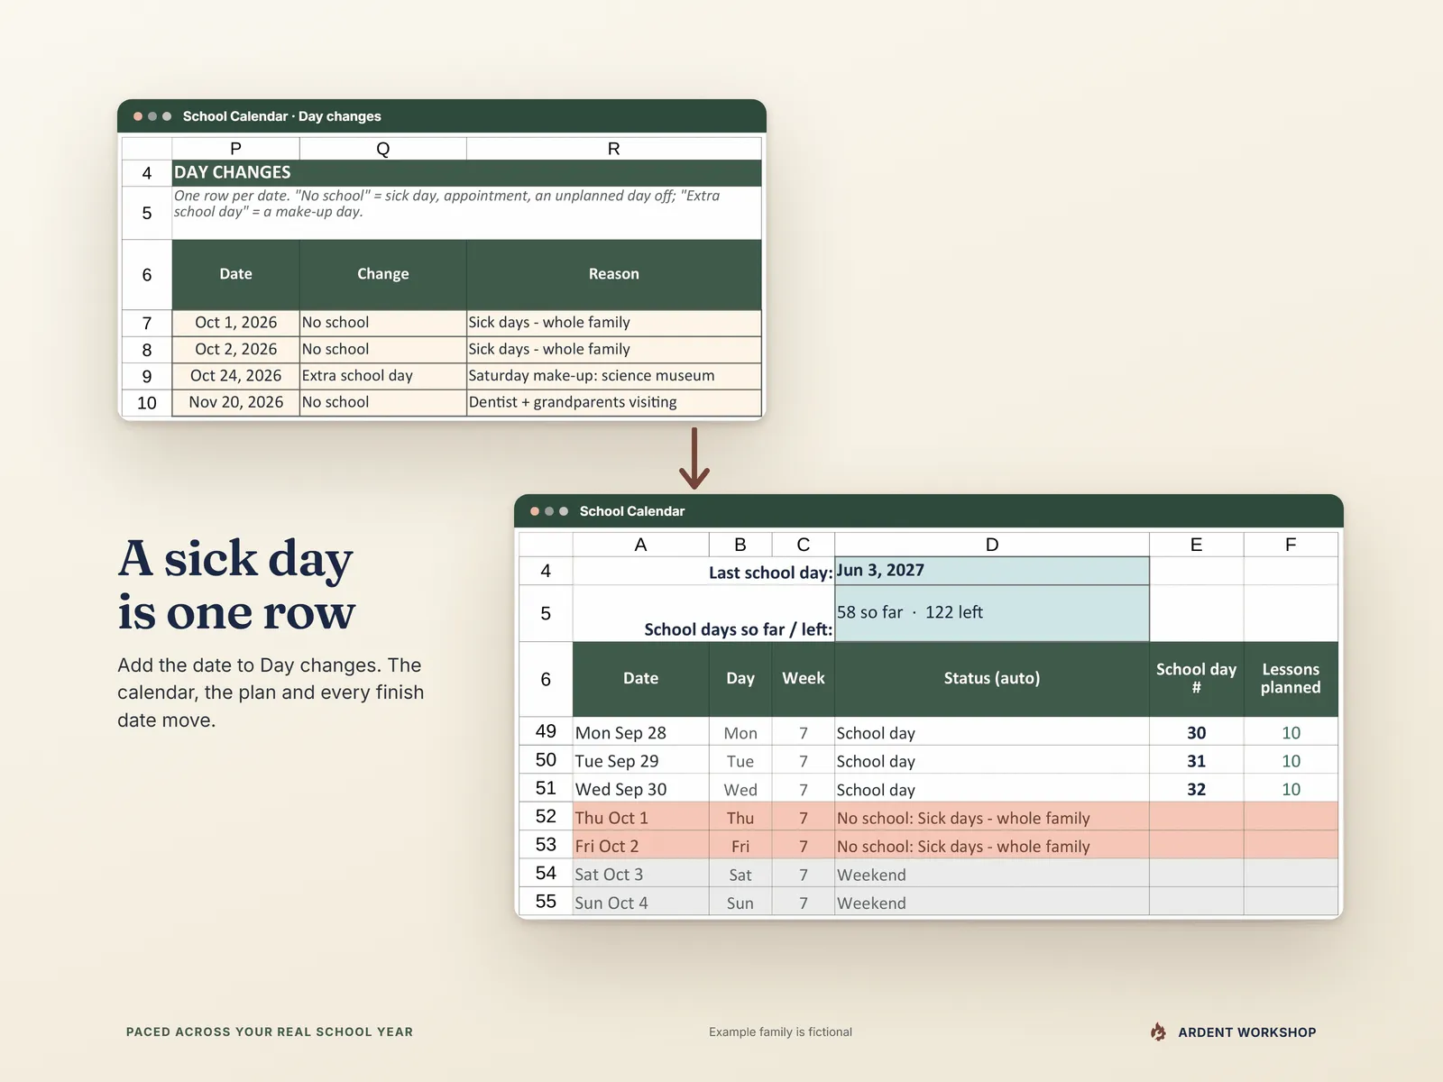
Task: Select the Sun Oct 4 date cell
Action: 640,902
